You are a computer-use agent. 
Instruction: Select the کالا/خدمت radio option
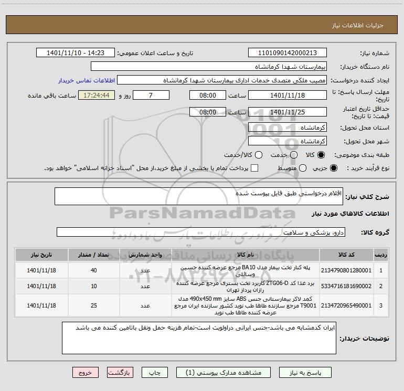[x=259, y=155]
